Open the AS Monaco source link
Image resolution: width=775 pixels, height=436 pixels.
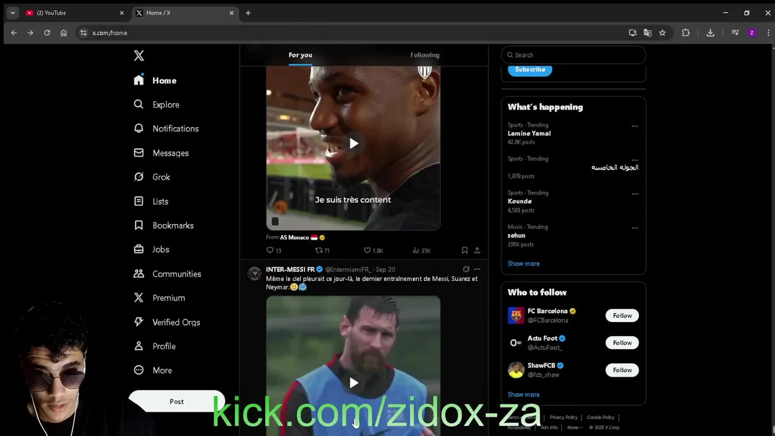tap(294, 237)
